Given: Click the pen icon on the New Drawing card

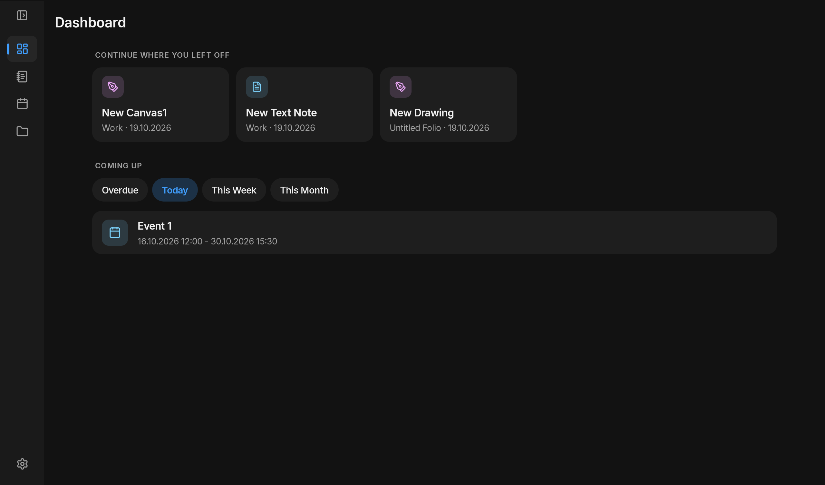Looking at the screenshot, I should [400, 87].
